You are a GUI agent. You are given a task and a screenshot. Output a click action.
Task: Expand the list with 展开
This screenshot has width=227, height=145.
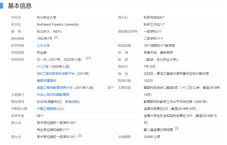111,88
